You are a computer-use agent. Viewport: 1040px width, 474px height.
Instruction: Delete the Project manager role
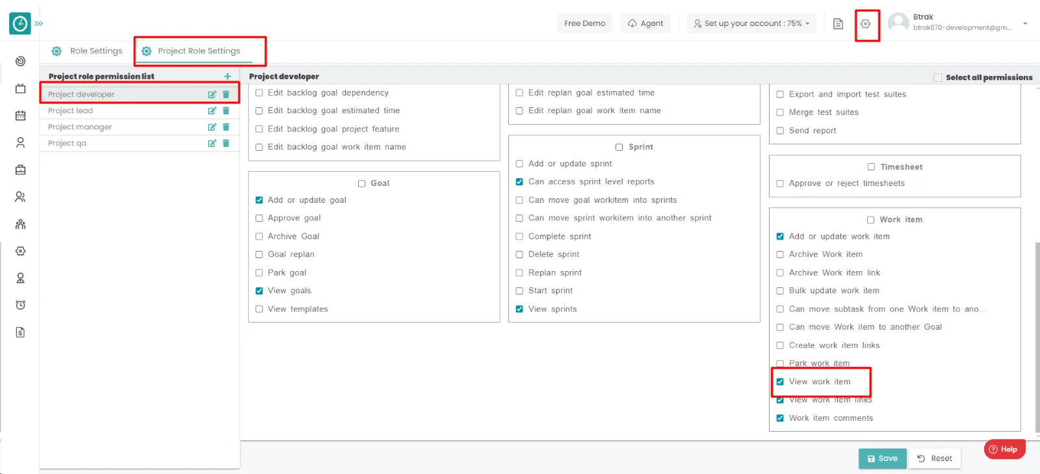(226, 127)
